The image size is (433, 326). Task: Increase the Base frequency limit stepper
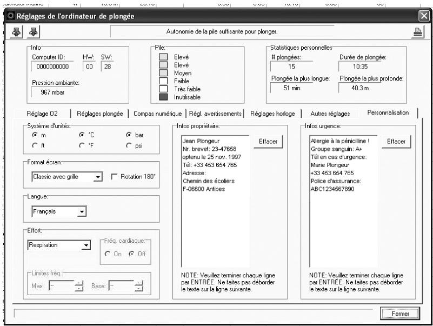coord(139,283)
